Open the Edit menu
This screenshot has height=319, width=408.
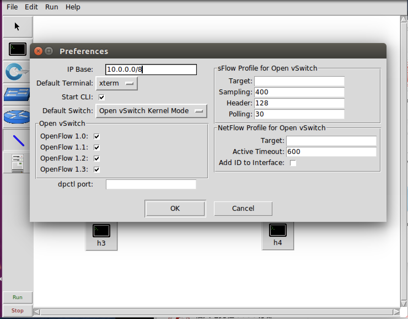pyautogui.click(x=31, y=7)
